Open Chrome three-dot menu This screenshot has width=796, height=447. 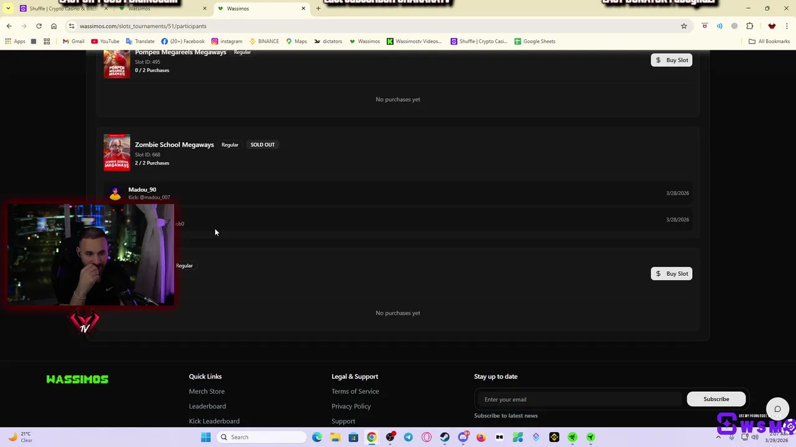787,26
